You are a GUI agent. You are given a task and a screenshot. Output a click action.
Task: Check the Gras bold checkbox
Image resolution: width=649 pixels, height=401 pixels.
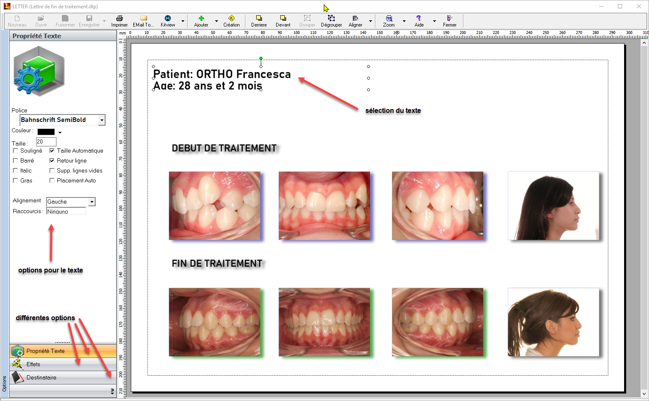click(16, 180)
